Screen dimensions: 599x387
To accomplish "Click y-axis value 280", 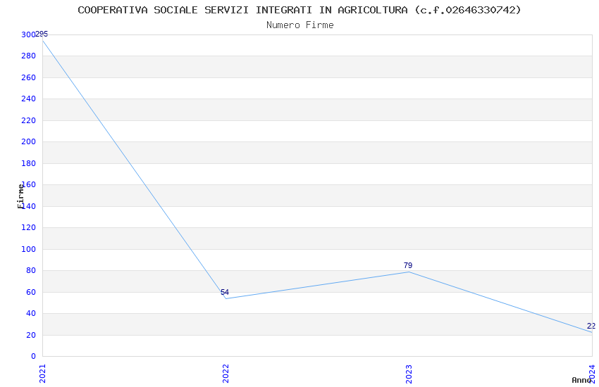I will [28, 56].
